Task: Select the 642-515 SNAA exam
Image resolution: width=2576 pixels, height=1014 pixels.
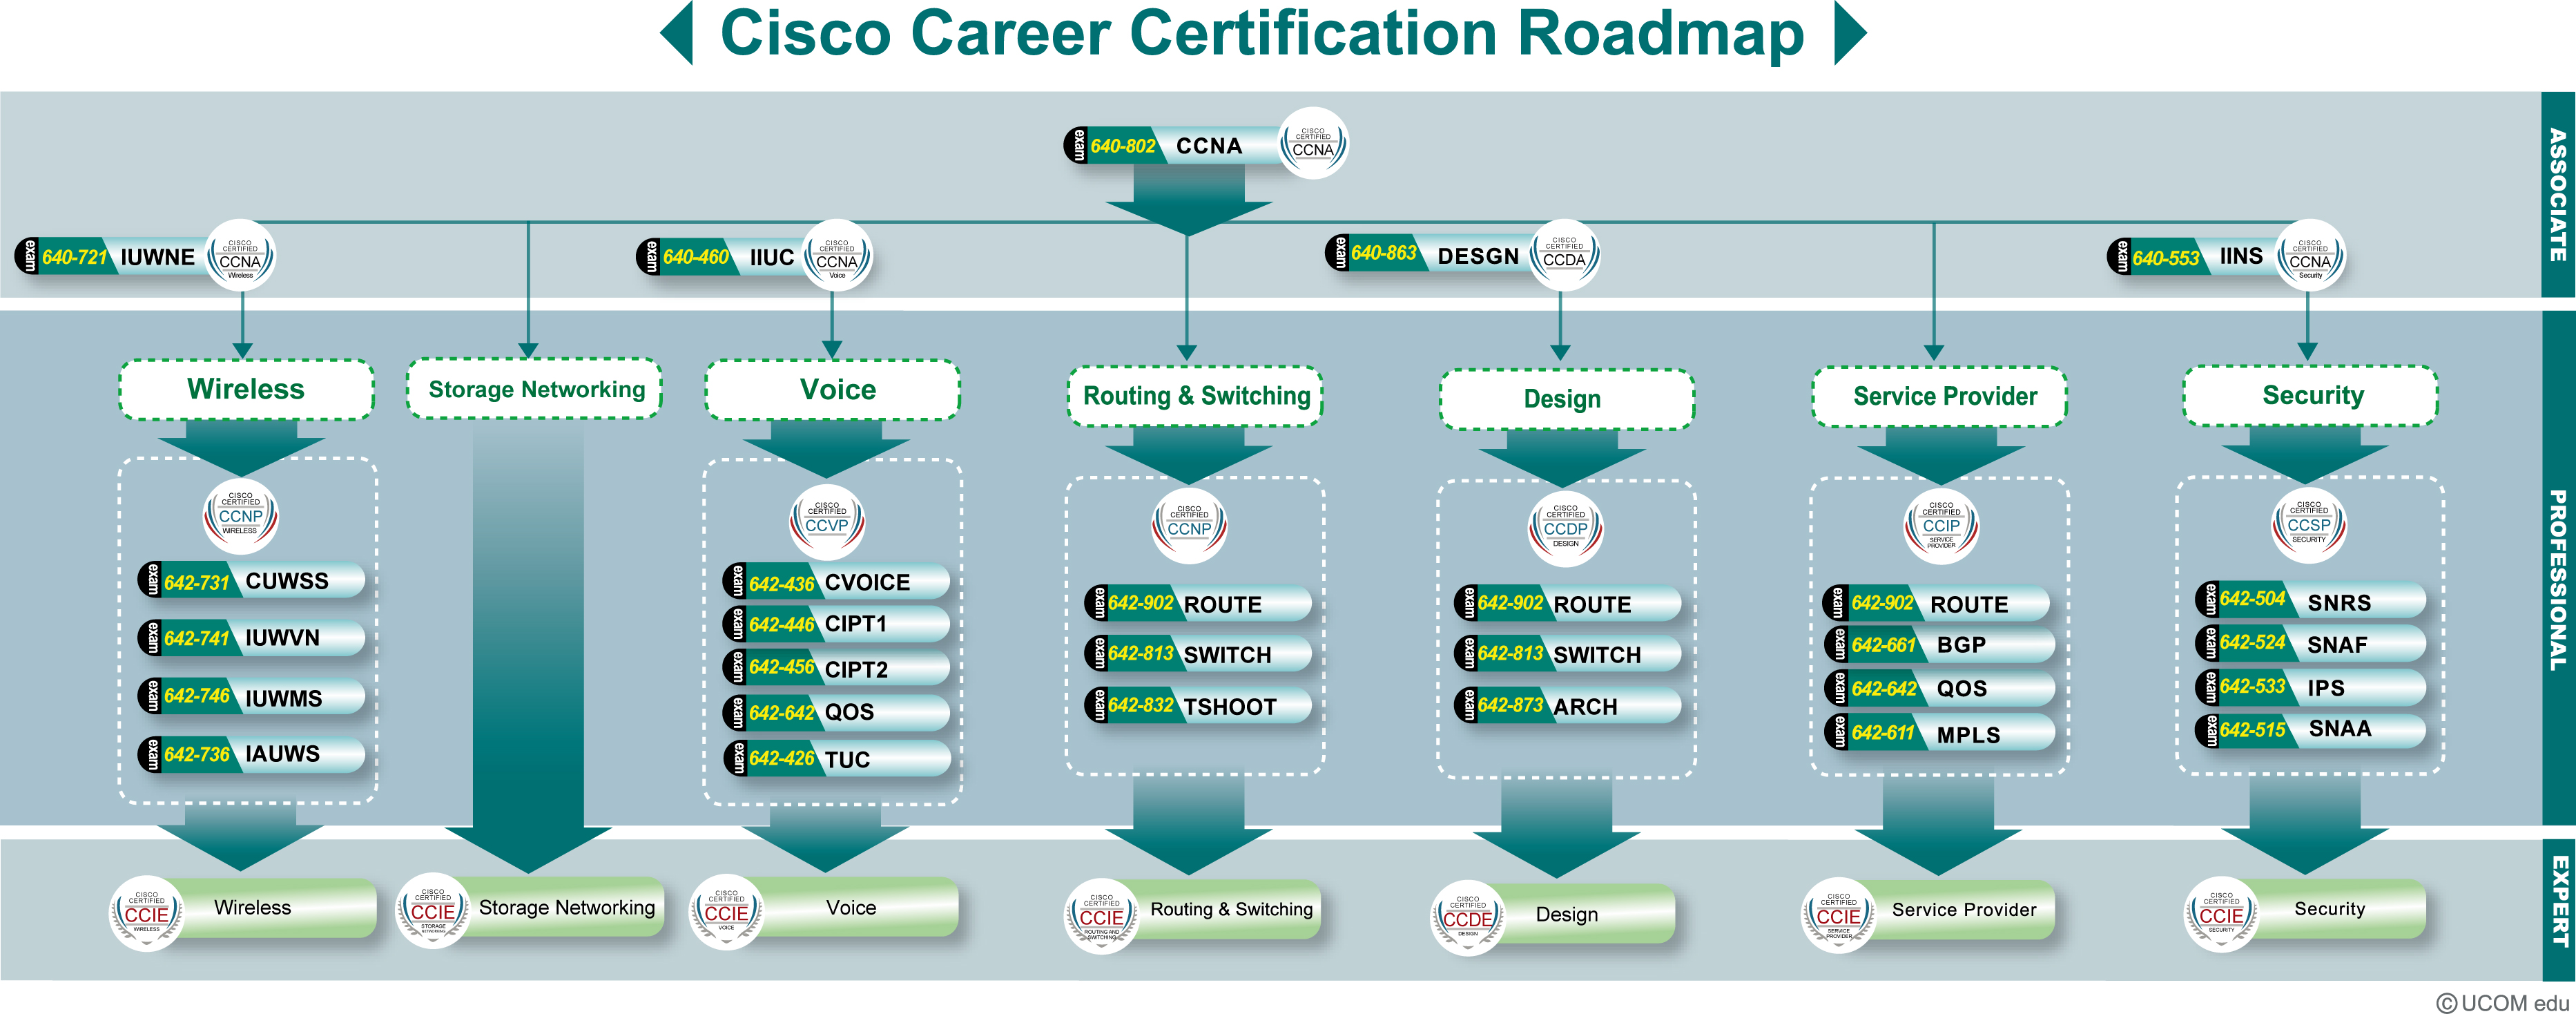Action: tap(2310, 730)
